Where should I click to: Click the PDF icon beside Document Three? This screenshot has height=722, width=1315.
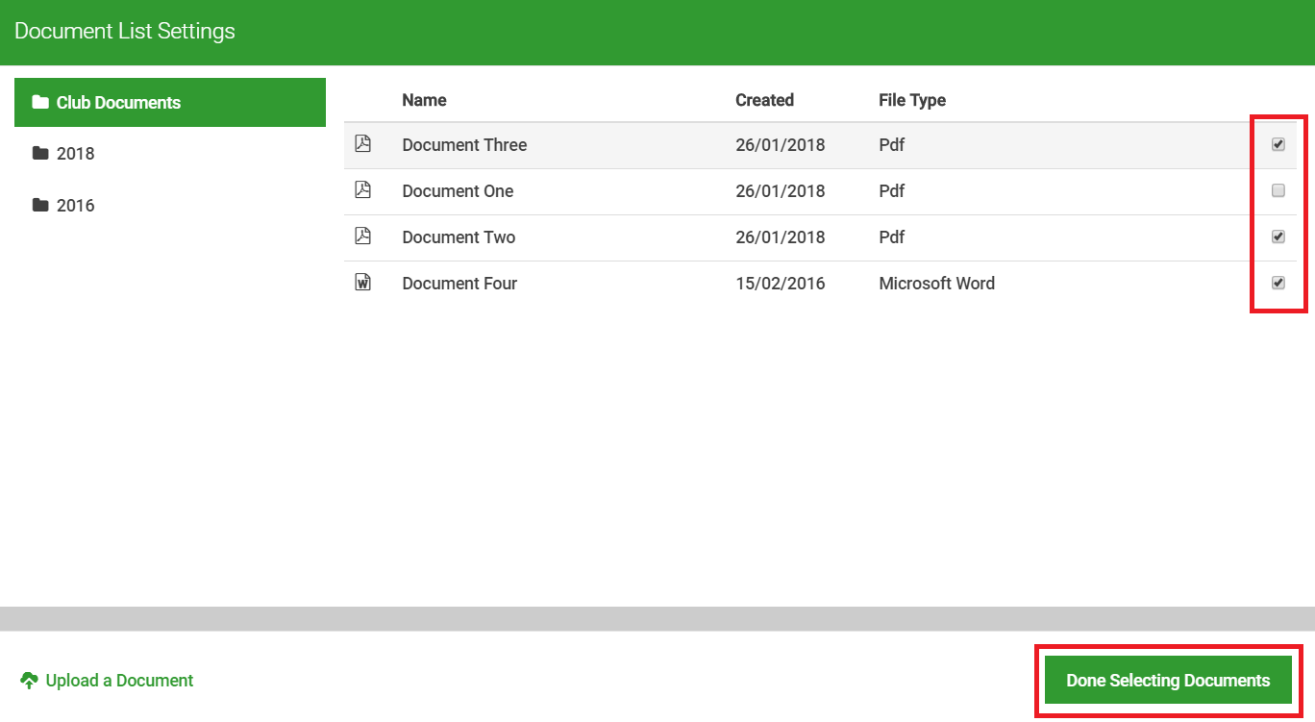362,144
